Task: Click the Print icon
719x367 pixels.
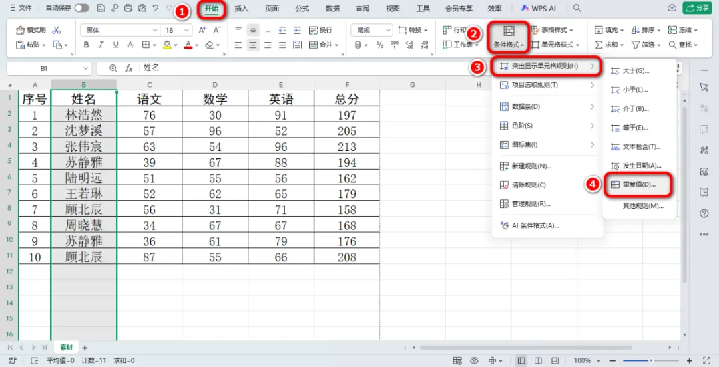Action: (x=128, y=8)
